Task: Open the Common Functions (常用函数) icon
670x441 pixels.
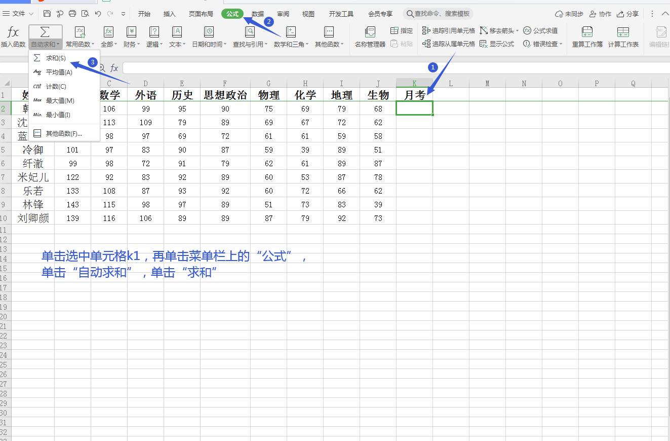Action: pyautogui.click(x=80, y=32)
